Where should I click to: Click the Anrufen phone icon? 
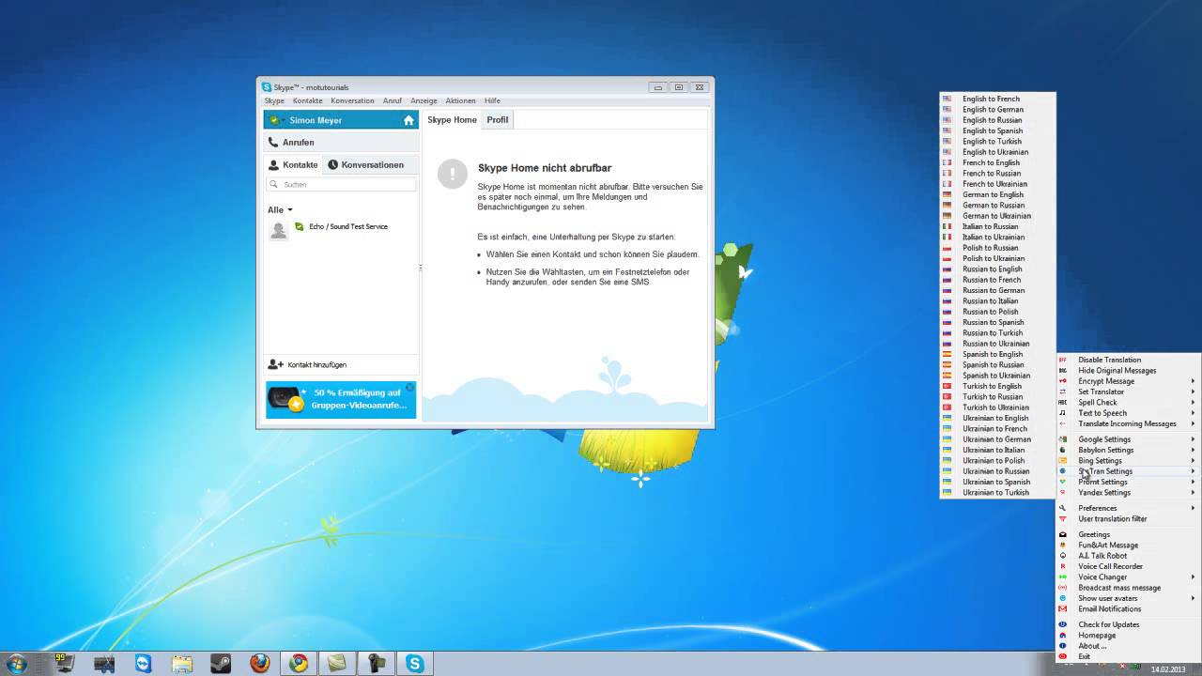(x=273, y=143)
